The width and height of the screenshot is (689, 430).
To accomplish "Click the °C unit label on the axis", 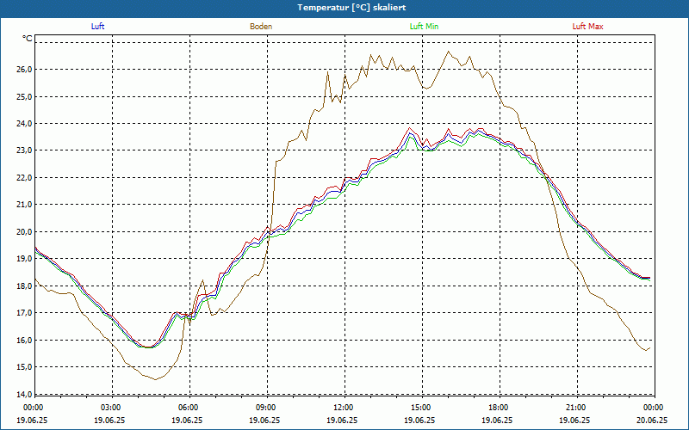I will click(28, 39).
